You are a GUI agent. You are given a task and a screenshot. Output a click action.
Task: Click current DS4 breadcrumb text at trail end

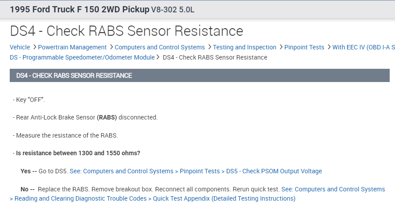pos(215,57)
